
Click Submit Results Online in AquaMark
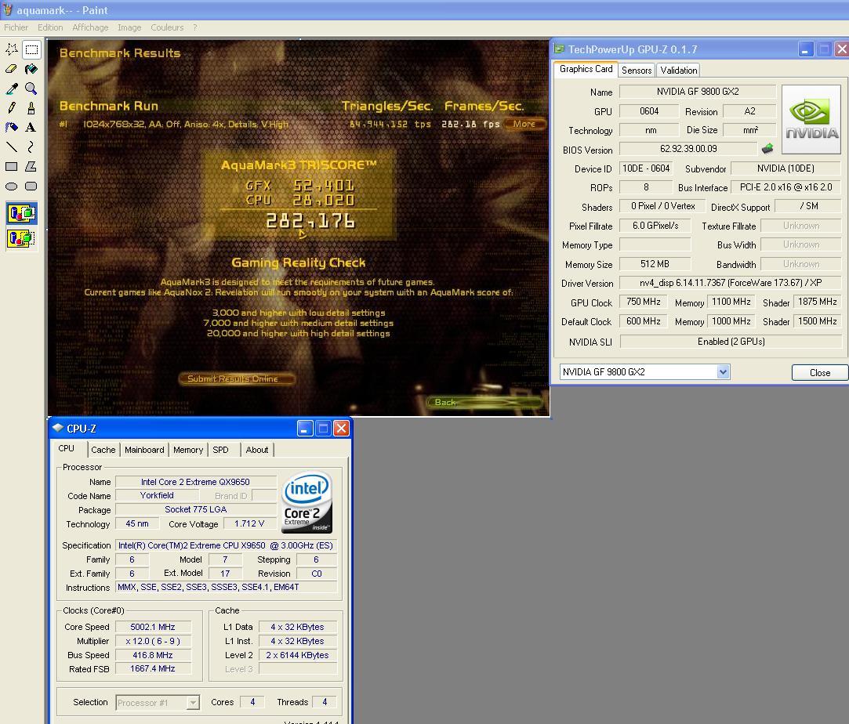[237, 378]
